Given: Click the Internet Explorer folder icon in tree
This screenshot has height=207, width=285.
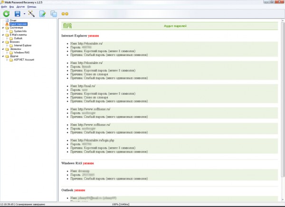Looking at the screenshot, I should tap(11, 45).
